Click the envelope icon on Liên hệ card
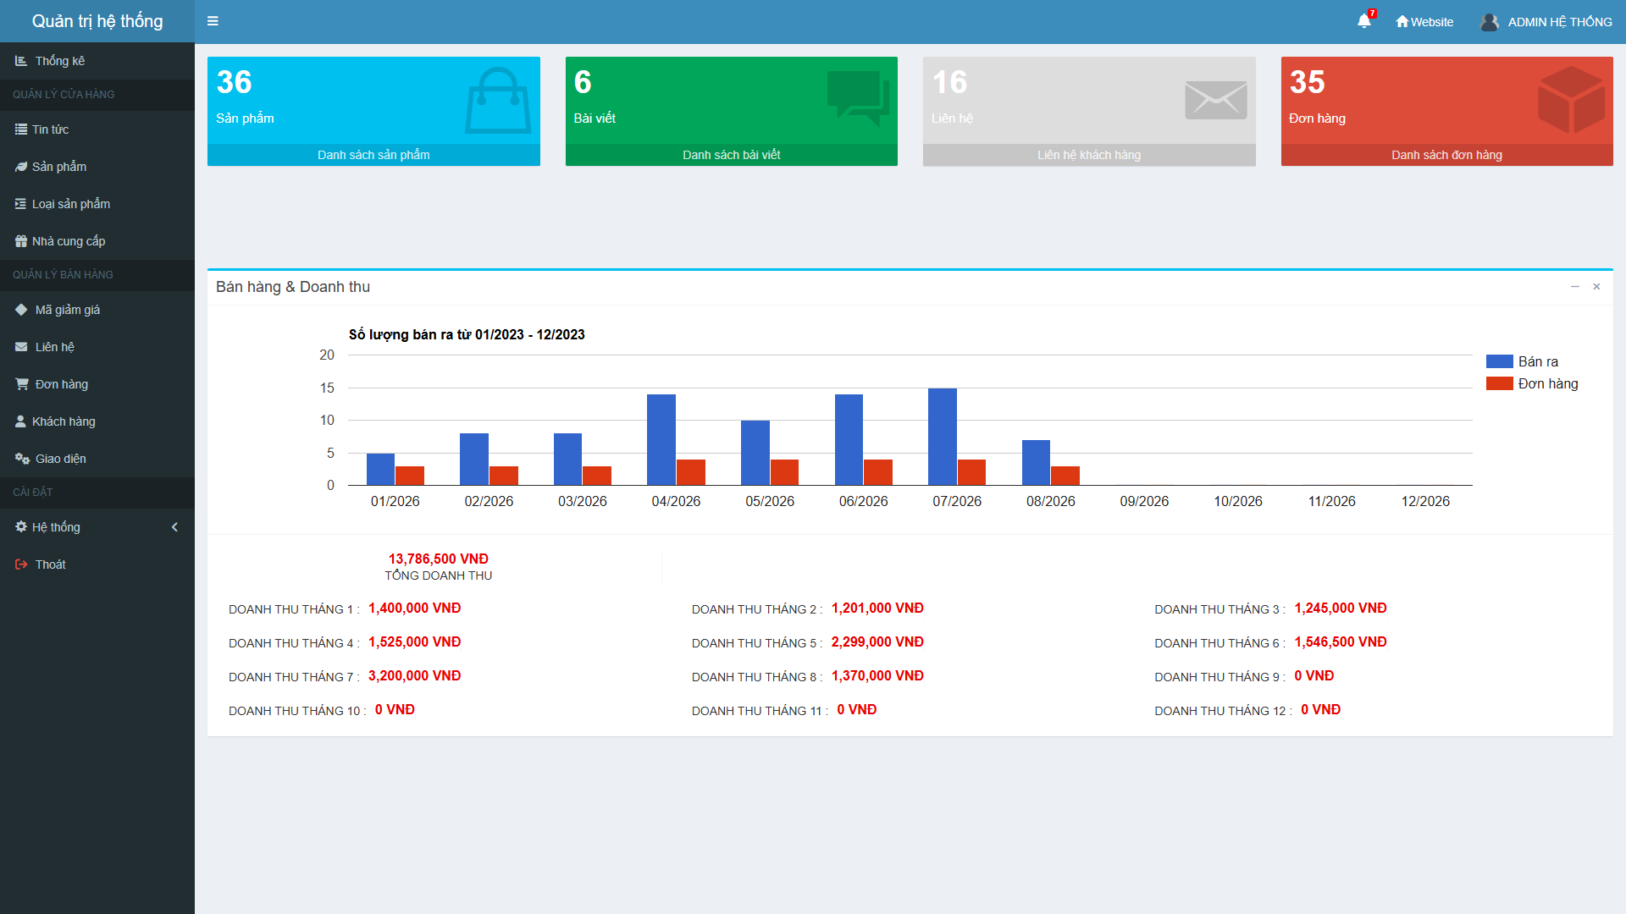This screenshot has height=914, width=1626. click(x=1216, y=100)
